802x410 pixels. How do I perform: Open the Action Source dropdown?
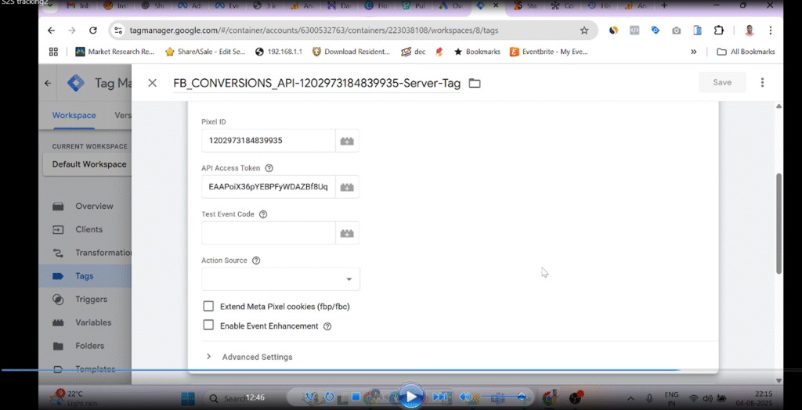click(280, 279)
